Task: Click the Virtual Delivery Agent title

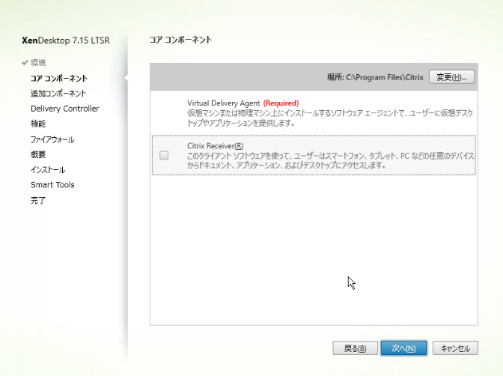Action: pos(223,103)
